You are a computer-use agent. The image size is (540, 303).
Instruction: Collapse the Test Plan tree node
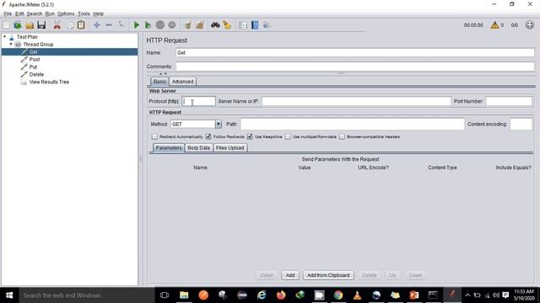coord(4,36)
